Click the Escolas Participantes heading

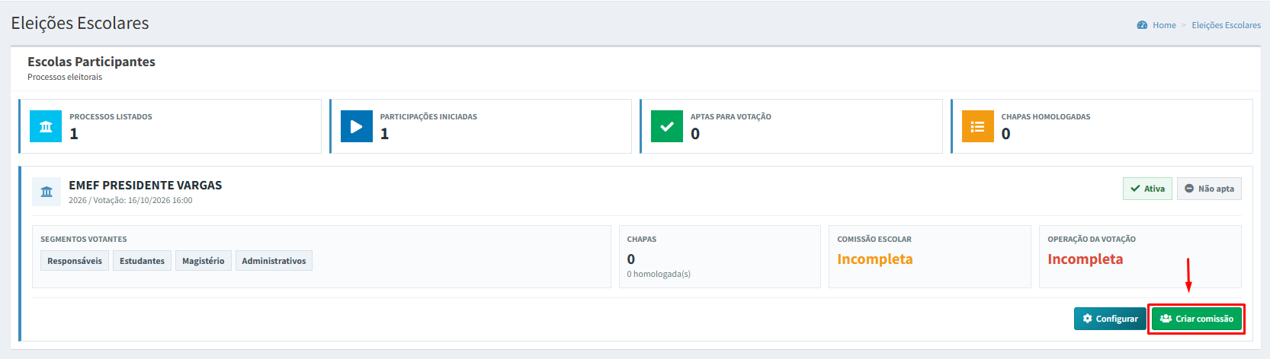tap(91, 62)
